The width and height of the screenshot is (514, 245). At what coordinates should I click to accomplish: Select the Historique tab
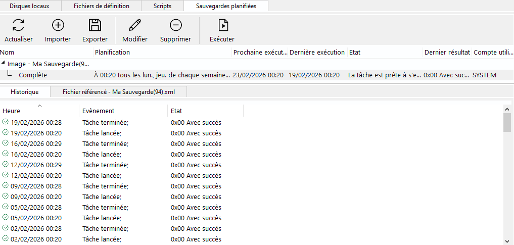[25, 92]
